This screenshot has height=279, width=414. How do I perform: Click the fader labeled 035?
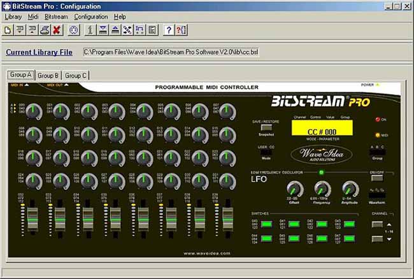point(116,219)
